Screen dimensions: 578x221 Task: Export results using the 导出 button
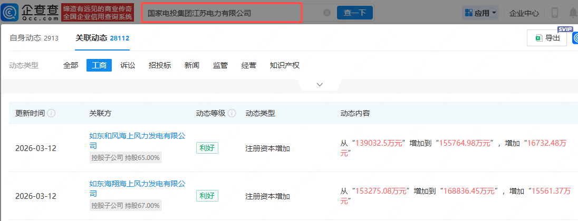pyautogui.click(x=547, y=38)
